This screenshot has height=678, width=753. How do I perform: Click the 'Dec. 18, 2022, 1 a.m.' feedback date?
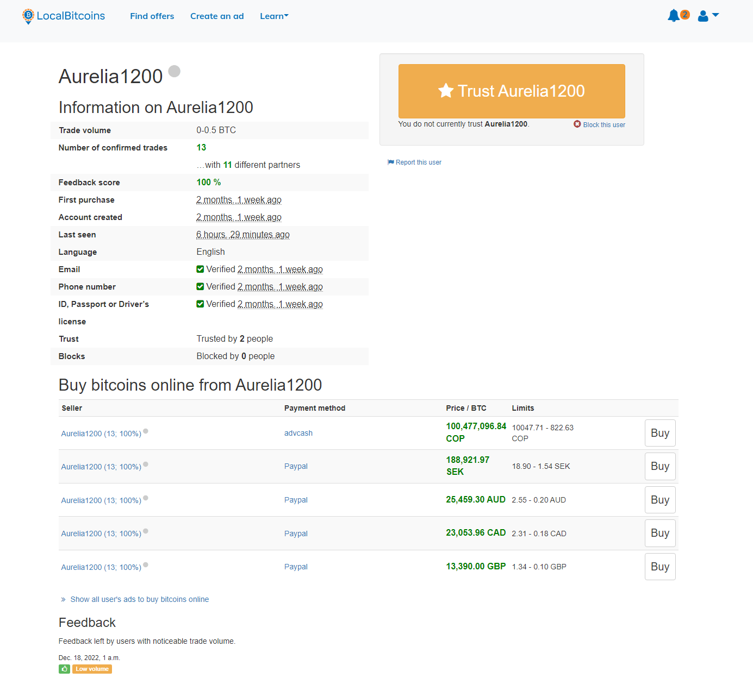point(89,658)
